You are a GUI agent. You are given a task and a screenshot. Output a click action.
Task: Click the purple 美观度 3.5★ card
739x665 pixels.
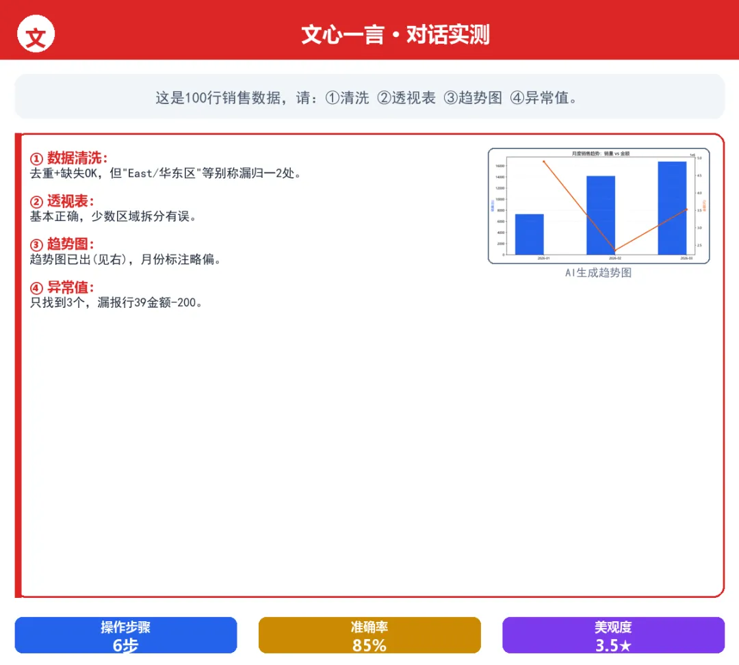[x=613, y=636]
